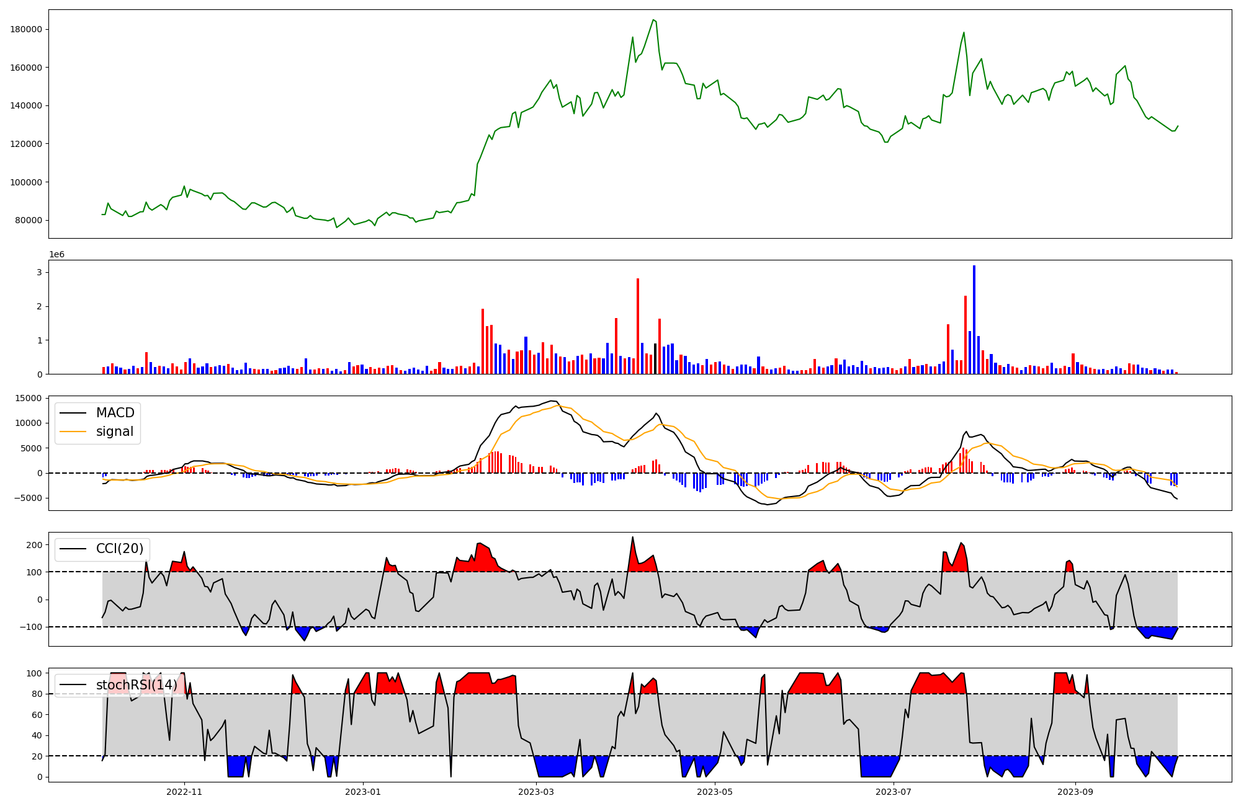Select the 2023-05 date tick label

pos(715,792)
